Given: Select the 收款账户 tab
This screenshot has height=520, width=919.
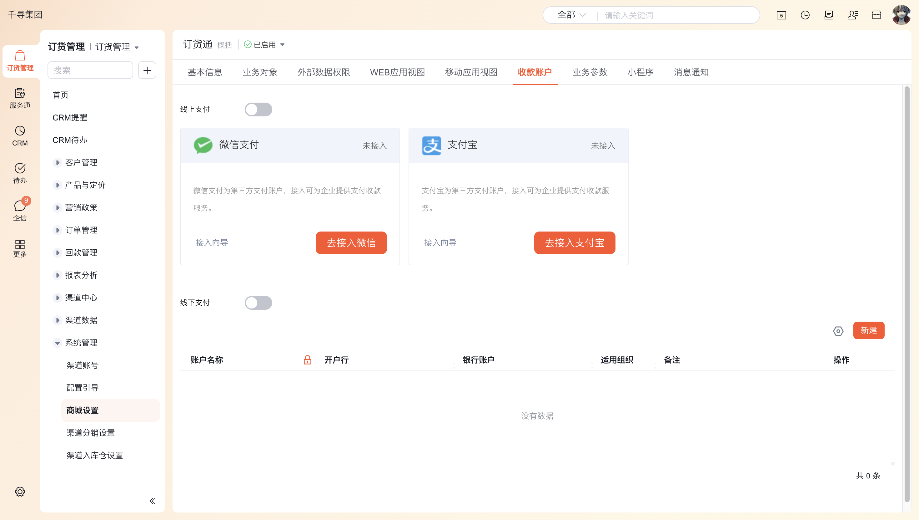Looking at the screenshot, I should 535,72.
